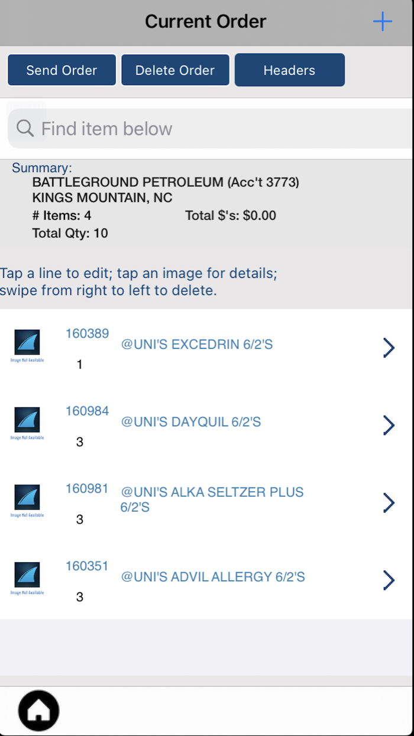Viewport: 414px width, 736px height.
Task: Tap the @UNI'S ADVIL ALLERGY 6/2'S name
Action: pyautogui.click(x=213, y=577)
